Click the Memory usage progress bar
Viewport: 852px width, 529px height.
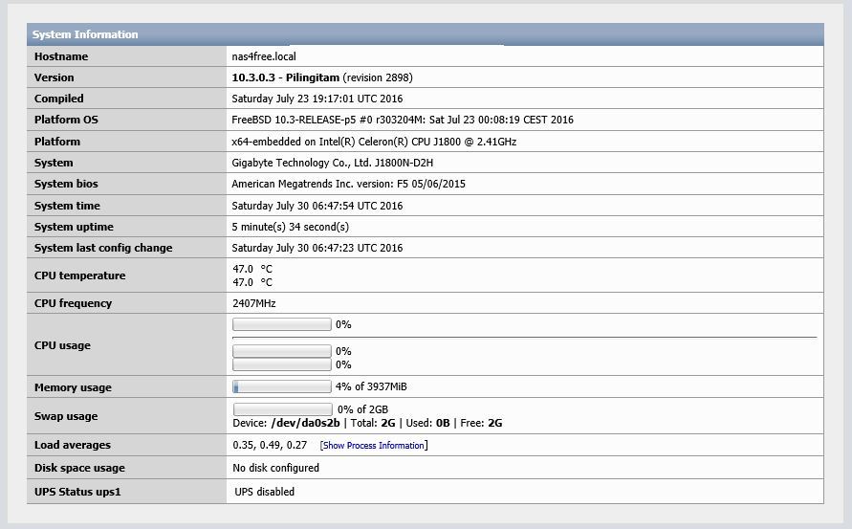point(281,386)
